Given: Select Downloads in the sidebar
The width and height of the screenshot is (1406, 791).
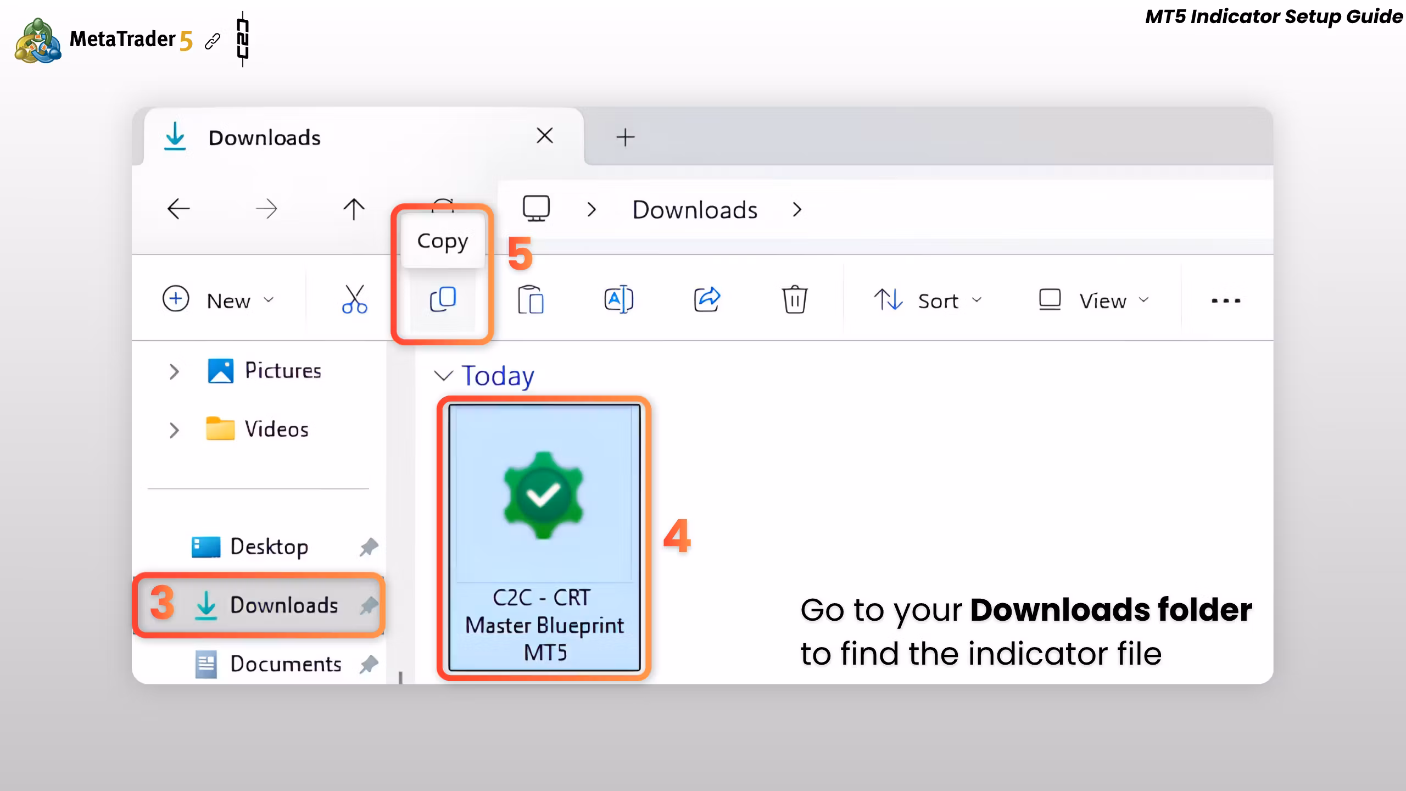Looking at the screenshot, I should point(258,605).
